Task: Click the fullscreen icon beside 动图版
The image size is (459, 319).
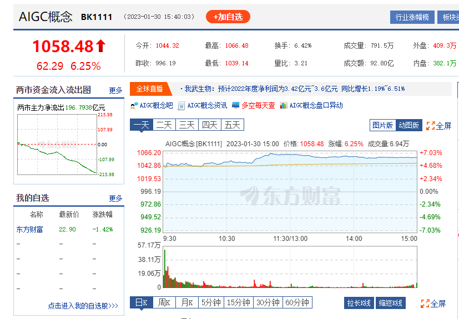Action: [430, 126]
